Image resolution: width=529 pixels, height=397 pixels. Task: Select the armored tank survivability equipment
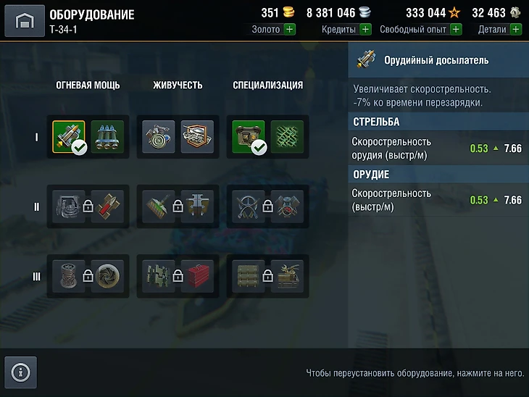click(x=197, y=137)
